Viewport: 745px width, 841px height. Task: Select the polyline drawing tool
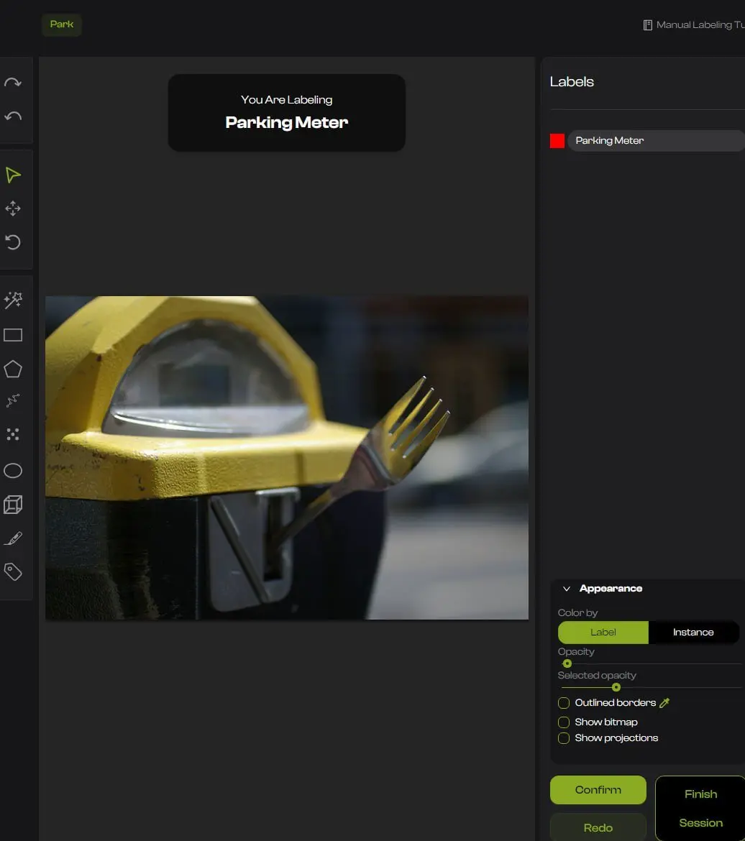pos(13,400)
